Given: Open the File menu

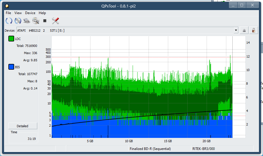Looking at the screenshot, I should pos(8,13).
